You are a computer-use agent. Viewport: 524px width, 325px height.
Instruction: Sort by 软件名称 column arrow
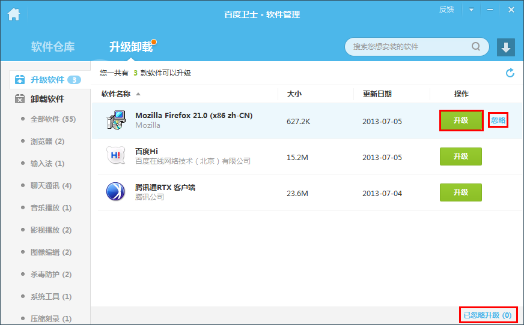tap(138, 94)
